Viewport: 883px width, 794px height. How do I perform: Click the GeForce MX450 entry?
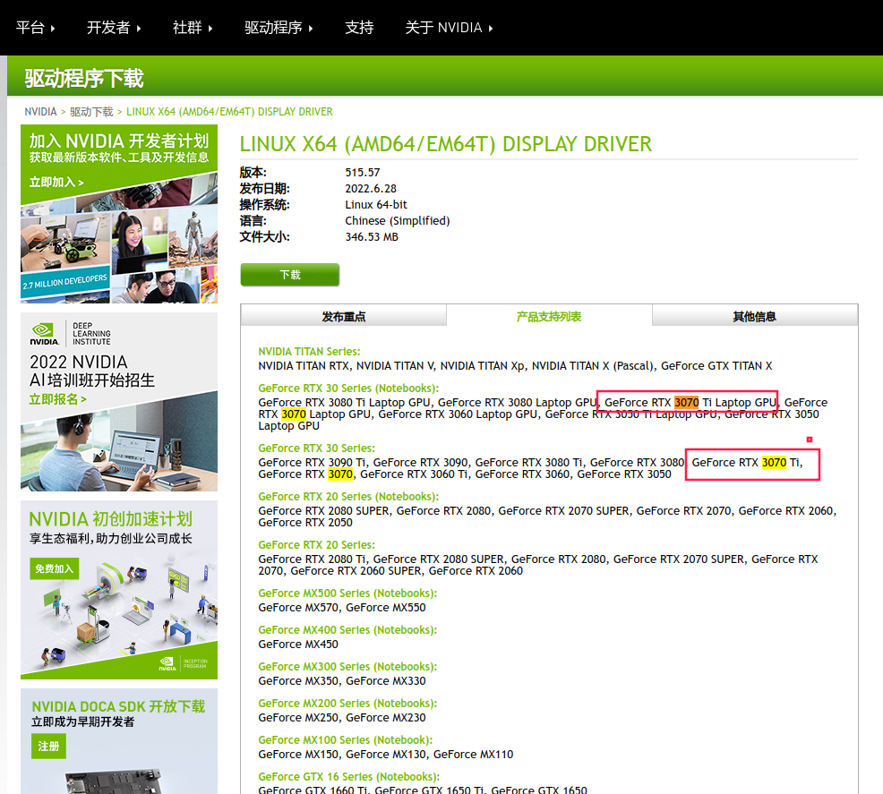[298, 644]
